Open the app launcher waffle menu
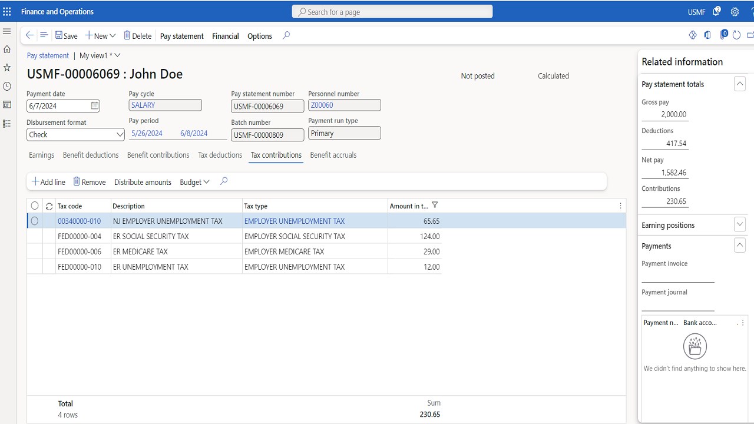This screenshot has width=754, height=424. (7, 12)
